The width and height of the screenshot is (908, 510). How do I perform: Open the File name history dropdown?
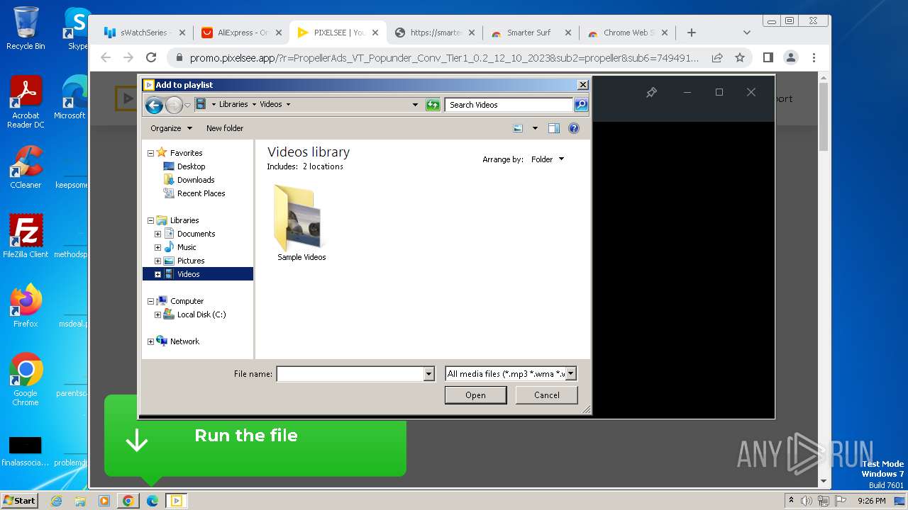pos(428,374)
